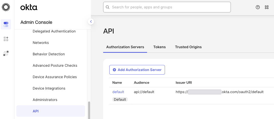Click the API page heading
Screen dimensions: 274x119
(x=109, y=31)
